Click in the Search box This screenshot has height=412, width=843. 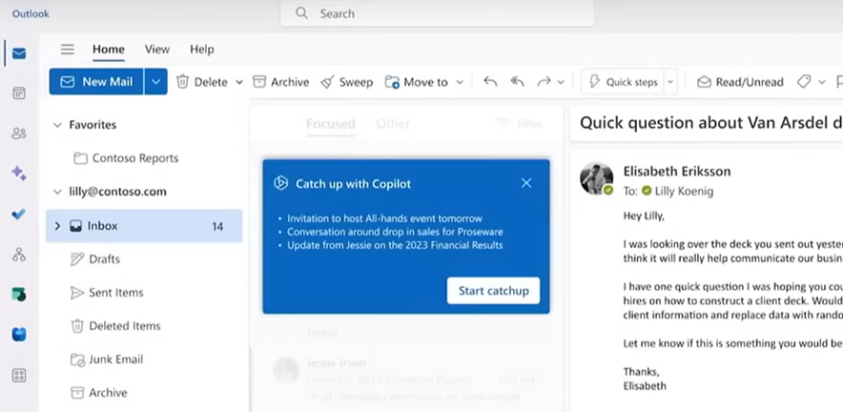click(437, 13)
